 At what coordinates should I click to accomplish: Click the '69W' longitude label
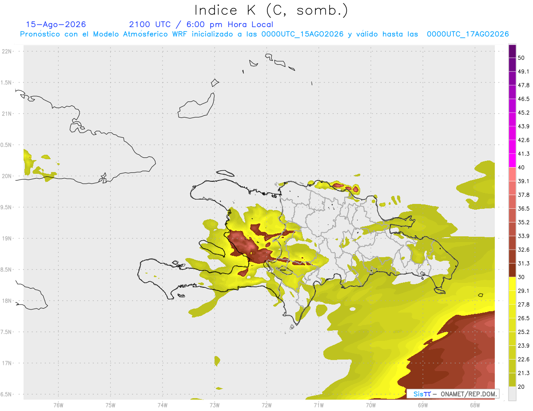point(423,405)
